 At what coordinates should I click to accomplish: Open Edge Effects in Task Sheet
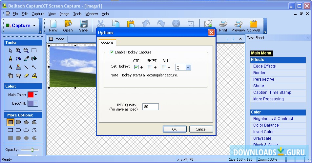click(x=264, y=66)
